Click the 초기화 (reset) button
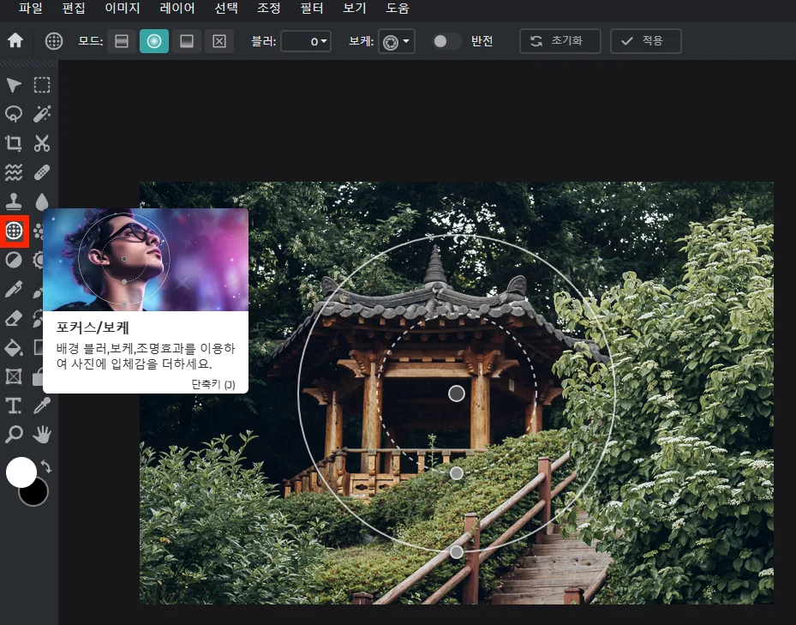796x625 pixels. click(x=560, y=40)
